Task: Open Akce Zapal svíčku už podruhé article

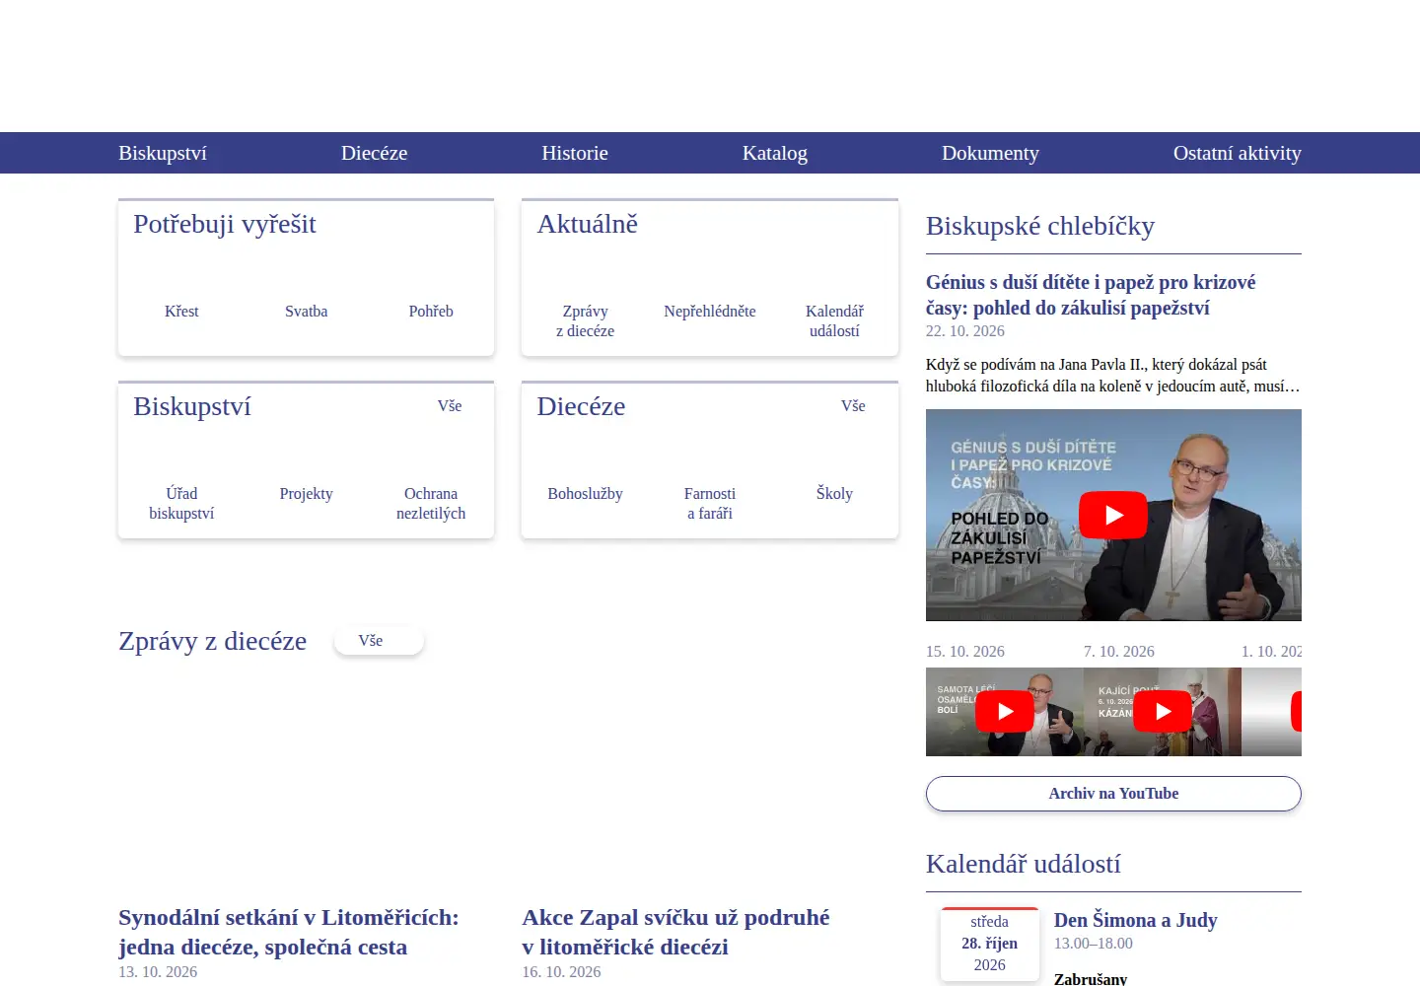Action: 675,932
